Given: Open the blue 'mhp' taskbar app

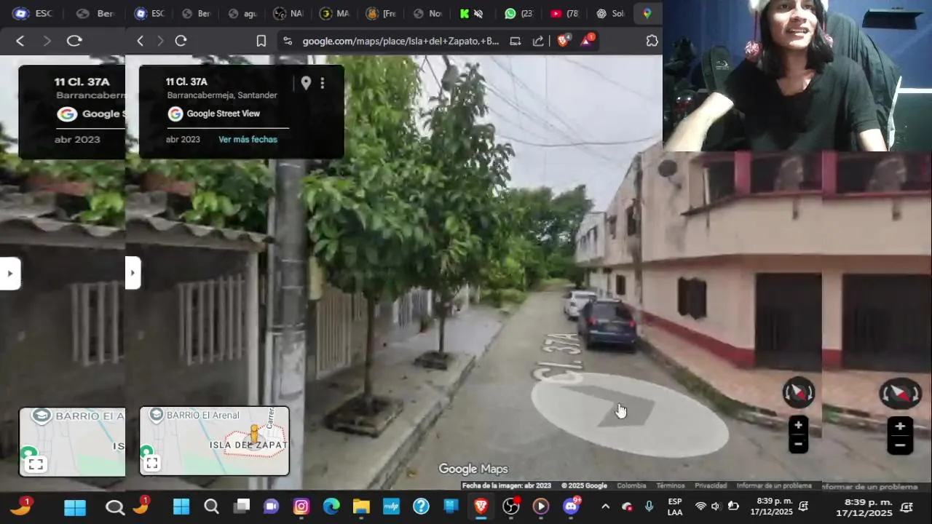Looking at the screenshot, I should 391,507.
